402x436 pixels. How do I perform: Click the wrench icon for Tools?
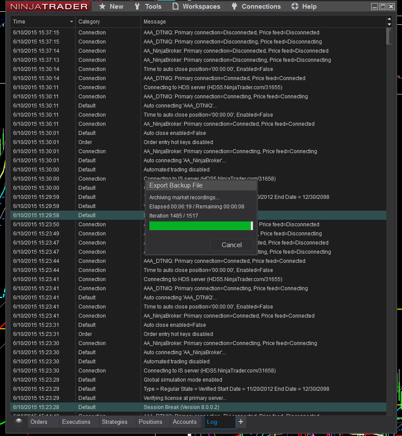tap(137, 7)
